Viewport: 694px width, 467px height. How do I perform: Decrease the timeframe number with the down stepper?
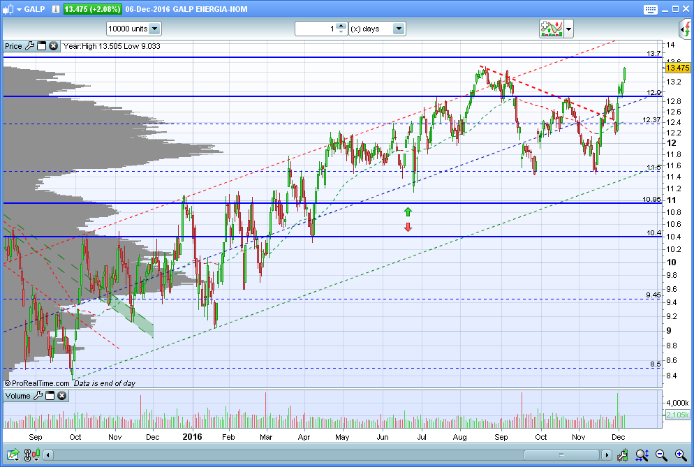[341, 32]
